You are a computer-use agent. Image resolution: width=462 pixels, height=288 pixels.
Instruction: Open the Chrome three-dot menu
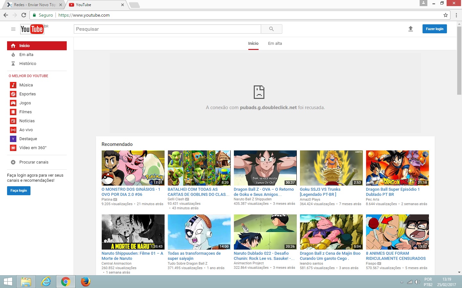[456, 15]
